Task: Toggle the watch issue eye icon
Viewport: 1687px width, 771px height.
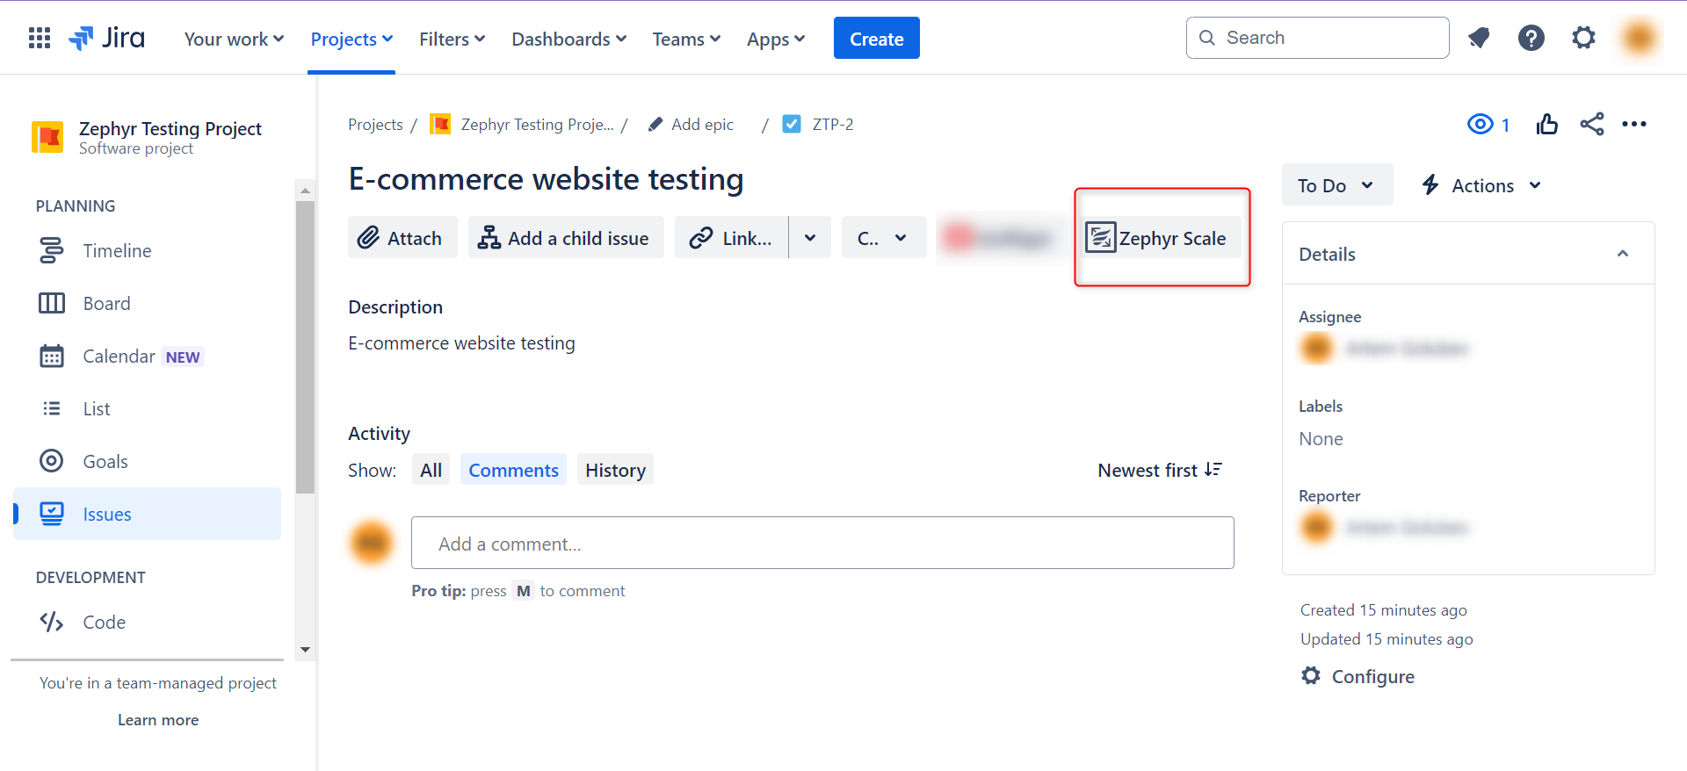Action: tap(1481, 125)
